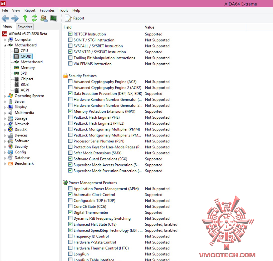Select the Memory module icon in tree
Image resolution: width=273 pixels, height=261 pixels.
(x=17, y=67)
